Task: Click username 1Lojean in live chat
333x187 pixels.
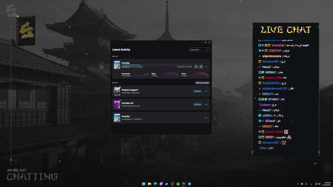Action: coord(265,105)
